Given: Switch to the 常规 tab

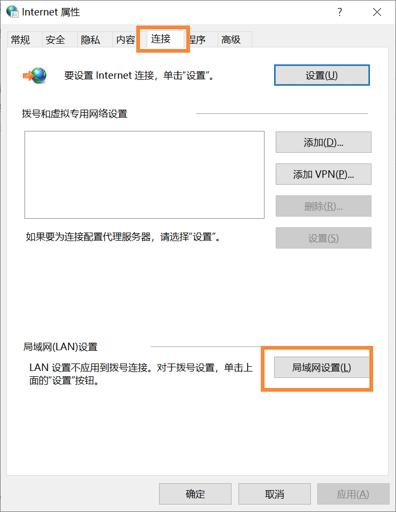Looking at the screenshot, I should tap(21, 40).
